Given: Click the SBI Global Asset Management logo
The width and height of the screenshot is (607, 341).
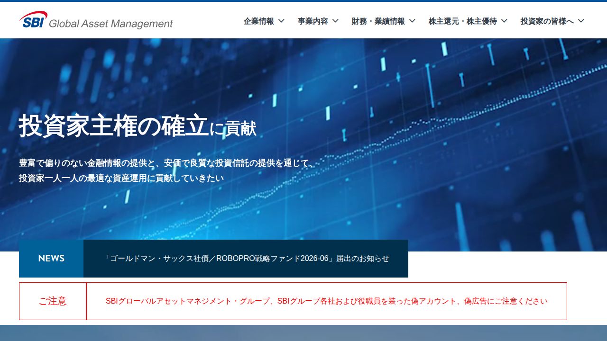Looking at the screenshot, I should [96, 20].
